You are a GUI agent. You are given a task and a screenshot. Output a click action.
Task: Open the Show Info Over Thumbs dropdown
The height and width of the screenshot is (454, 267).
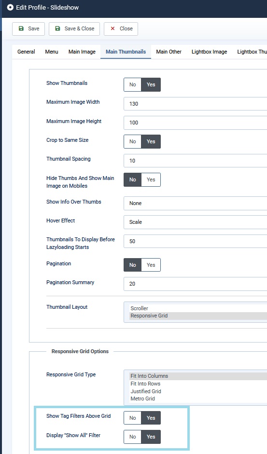click(196, 203)
